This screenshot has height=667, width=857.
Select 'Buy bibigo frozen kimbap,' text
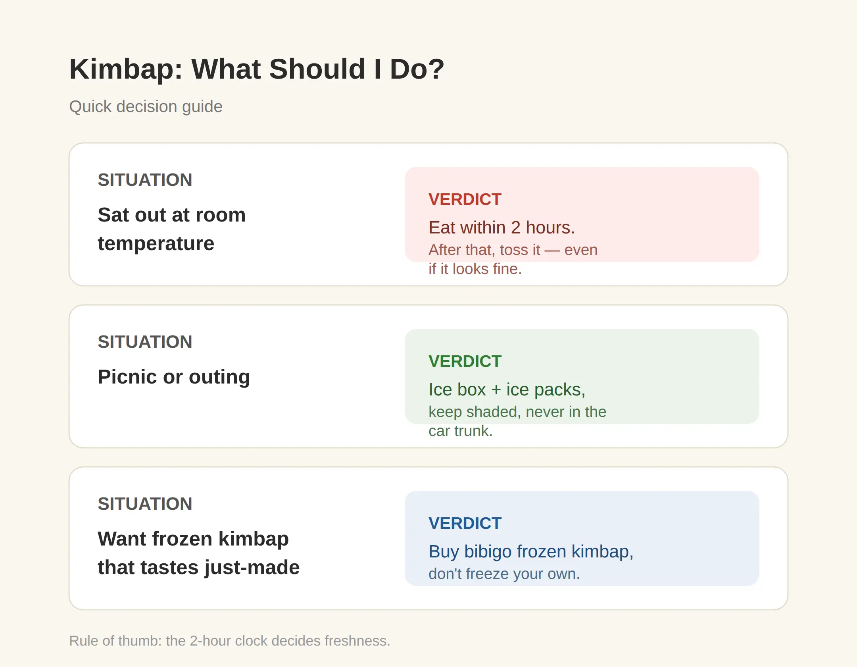click(x=531, y=551)
